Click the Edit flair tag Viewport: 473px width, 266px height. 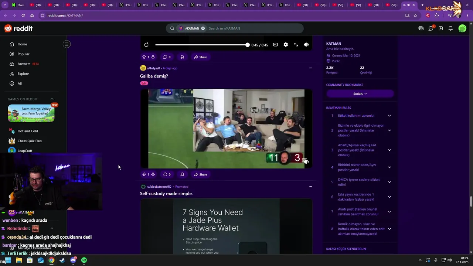(x=144, y=83)
